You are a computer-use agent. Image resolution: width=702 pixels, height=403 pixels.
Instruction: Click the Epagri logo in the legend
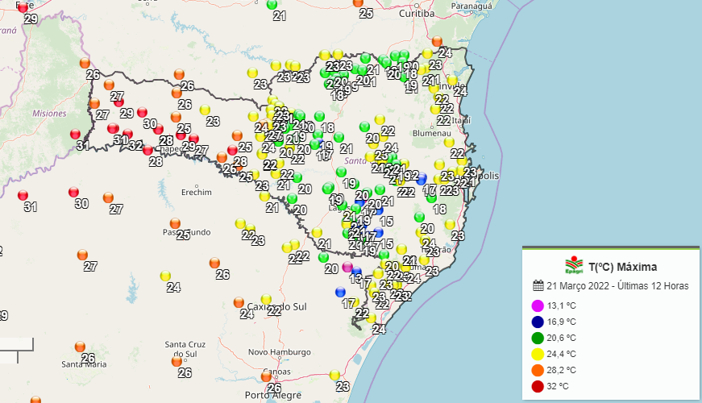click(574, 265)
